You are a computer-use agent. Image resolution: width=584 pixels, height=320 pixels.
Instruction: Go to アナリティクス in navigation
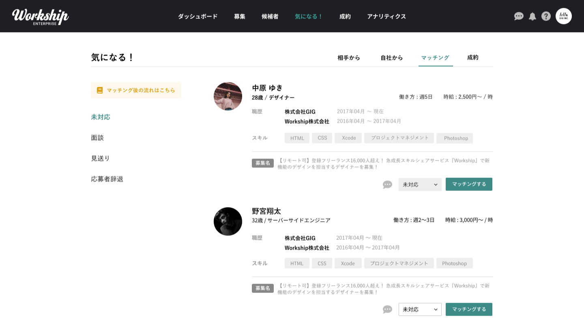tap(386, 17)
